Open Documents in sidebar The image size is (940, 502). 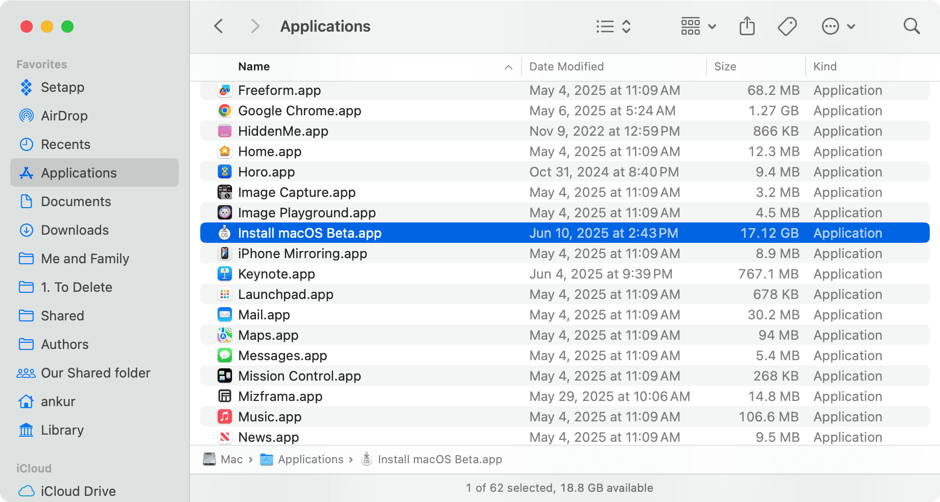click(95, 202)
